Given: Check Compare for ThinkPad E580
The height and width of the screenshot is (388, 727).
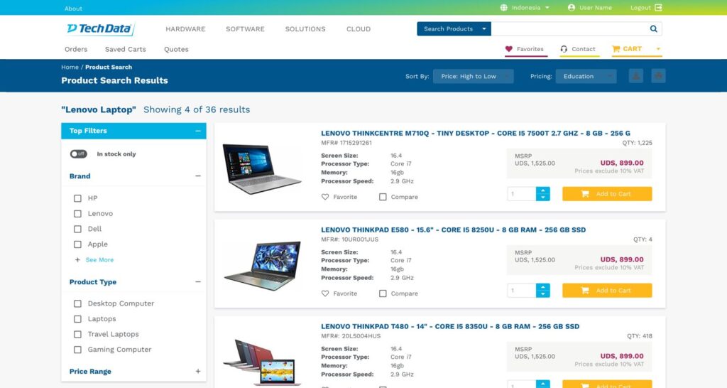Looking at the screenshot, I should click(383, 293).
